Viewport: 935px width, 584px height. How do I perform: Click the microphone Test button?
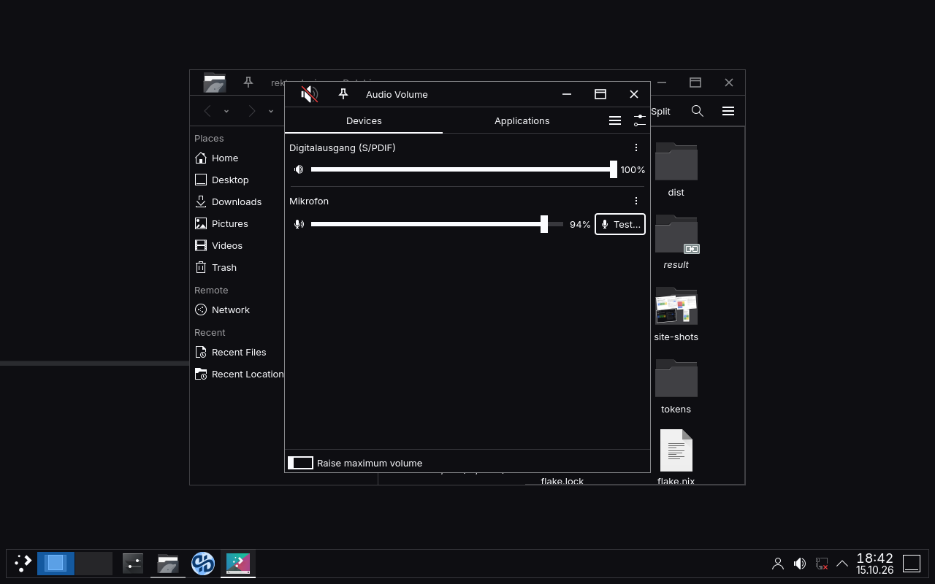[620, 224]
